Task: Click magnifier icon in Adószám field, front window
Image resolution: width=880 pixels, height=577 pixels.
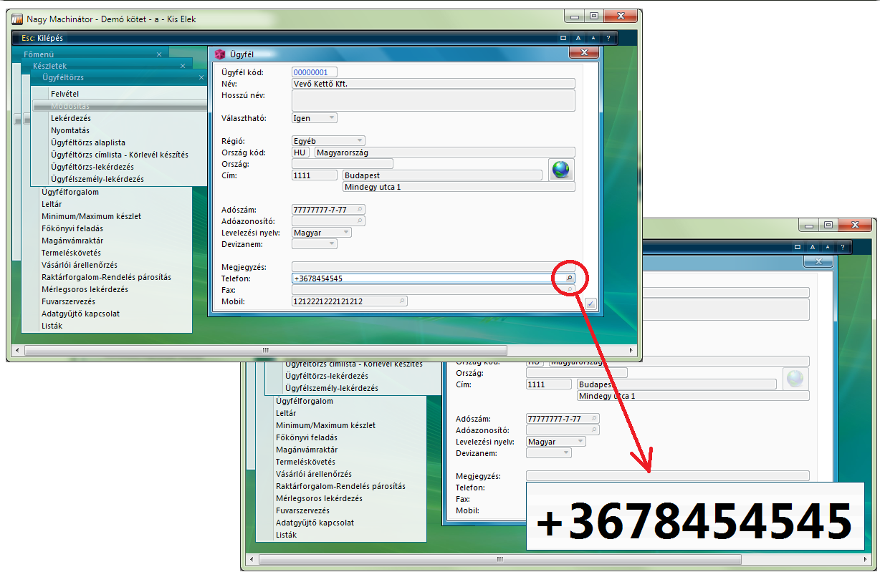Action: point(360,209)
